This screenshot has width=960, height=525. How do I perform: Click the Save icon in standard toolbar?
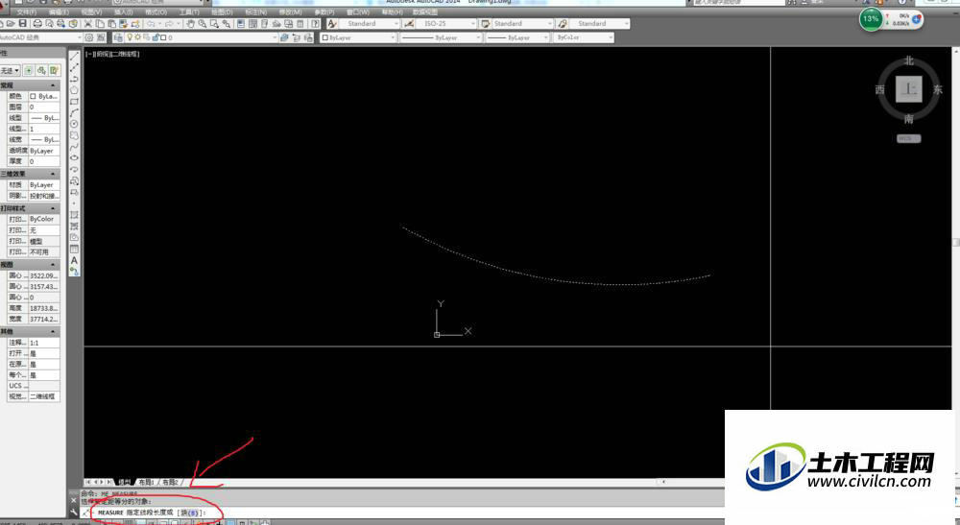point(23,23)
